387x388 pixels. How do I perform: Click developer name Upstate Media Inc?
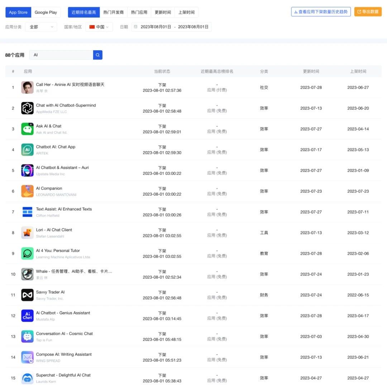pos(51,174)
